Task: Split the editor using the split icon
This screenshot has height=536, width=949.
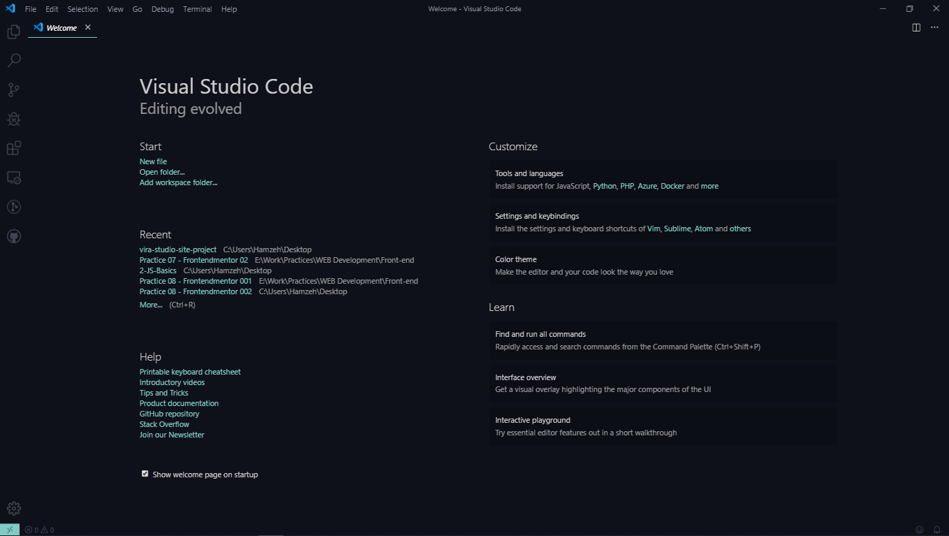Action: (x=915, y=27)
